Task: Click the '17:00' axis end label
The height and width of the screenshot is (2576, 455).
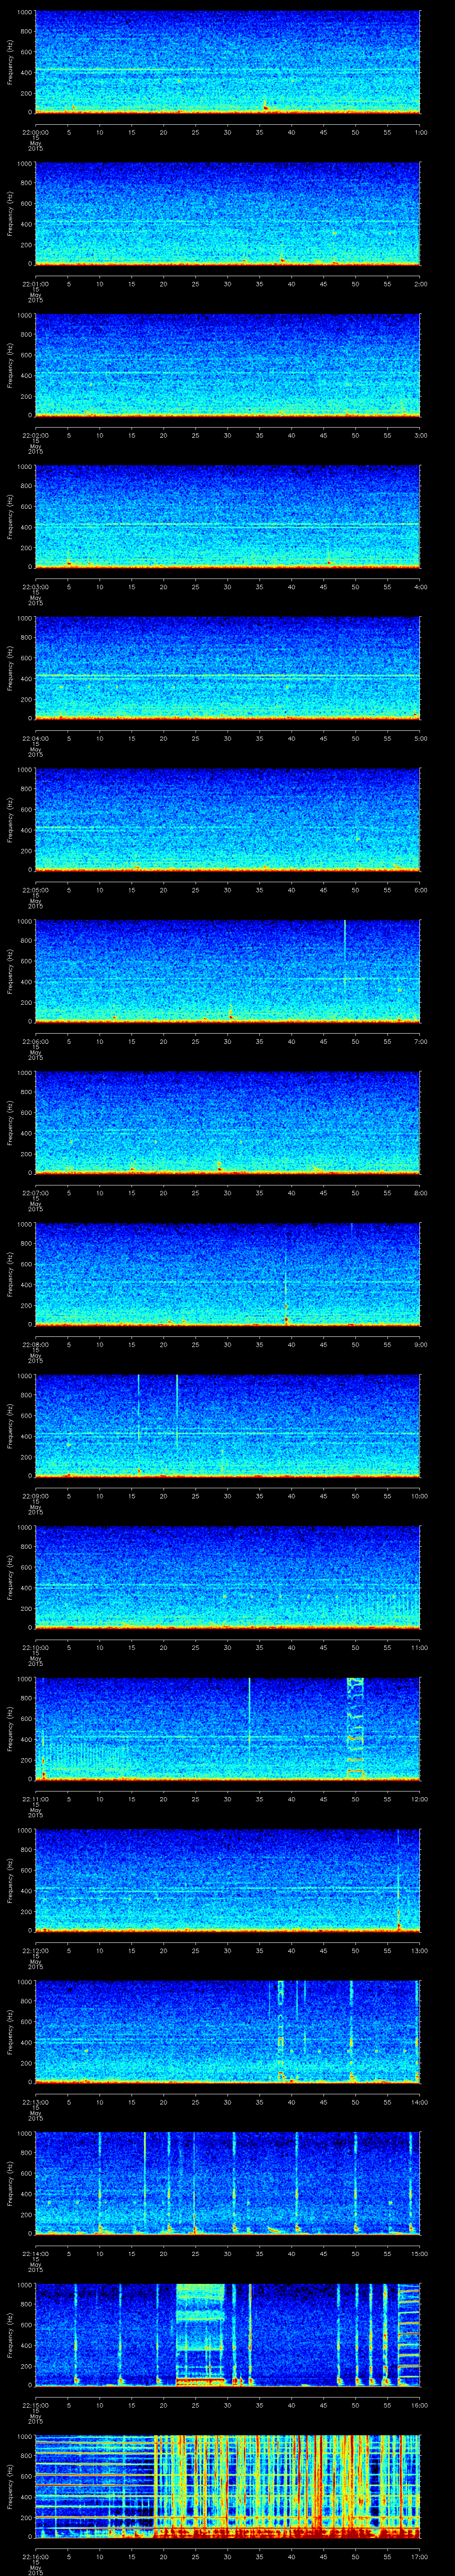Action: (419, 2555)
